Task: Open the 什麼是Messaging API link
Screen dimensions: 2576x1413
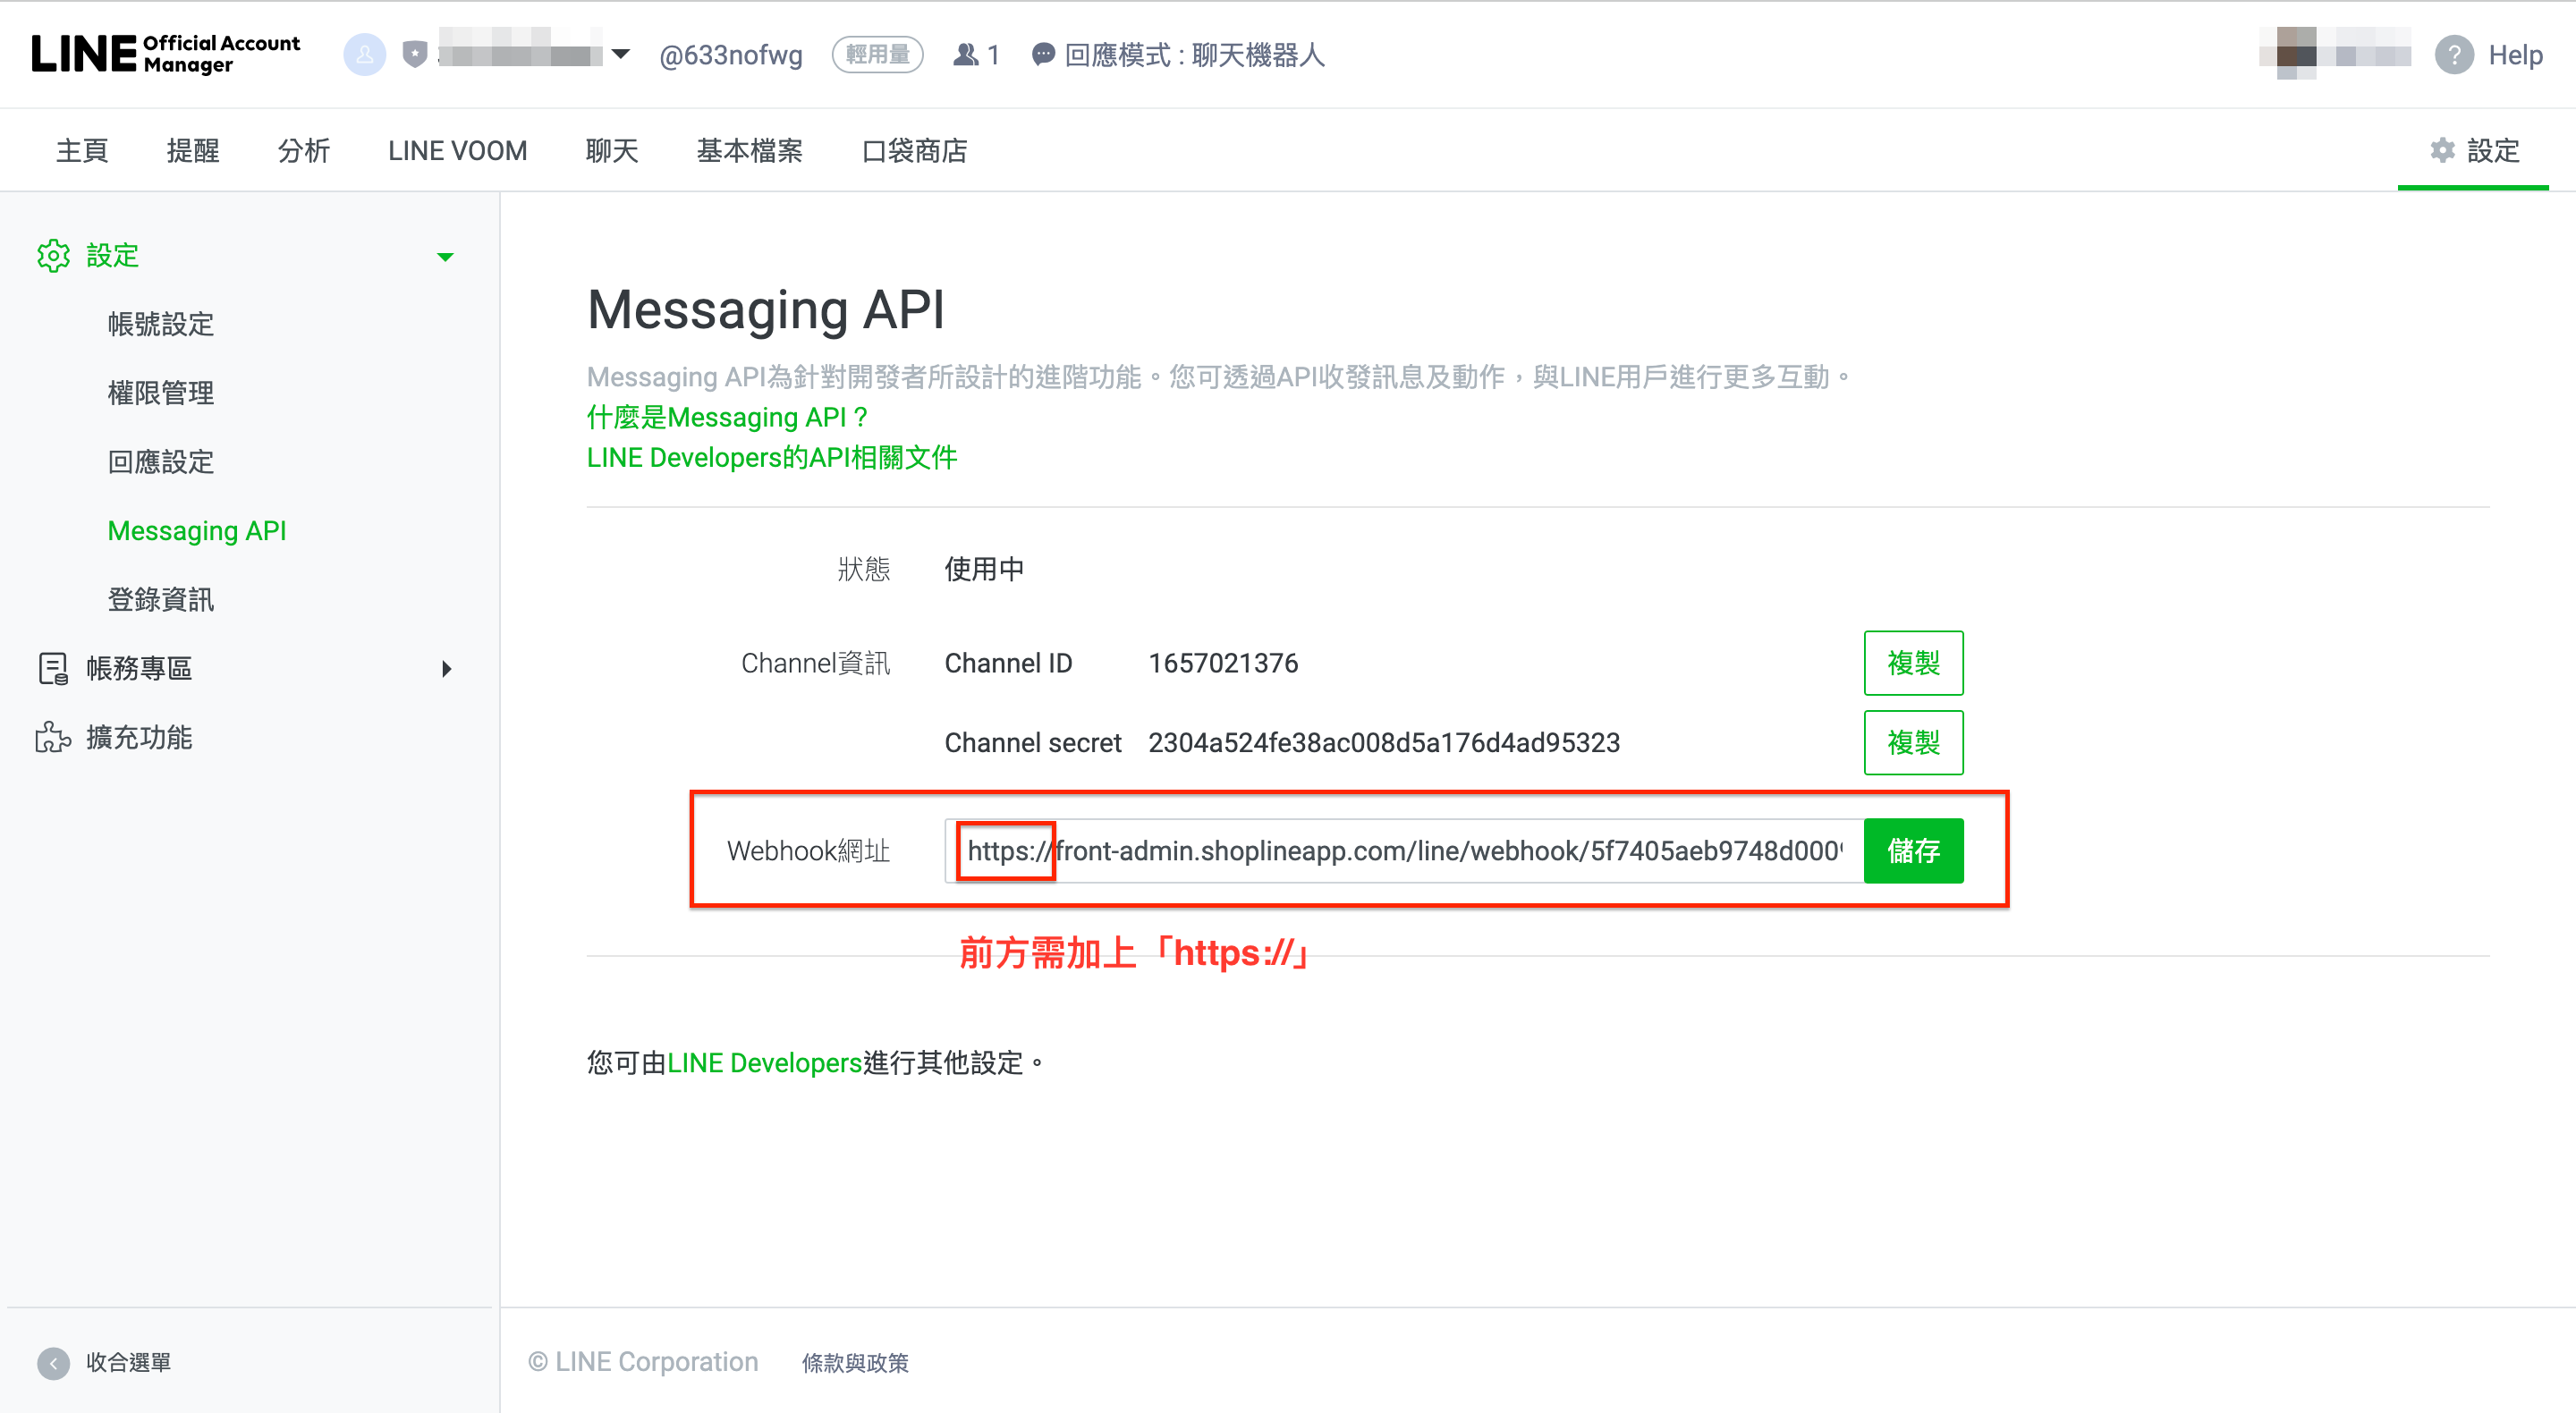Action: click(x=727, y=417)
